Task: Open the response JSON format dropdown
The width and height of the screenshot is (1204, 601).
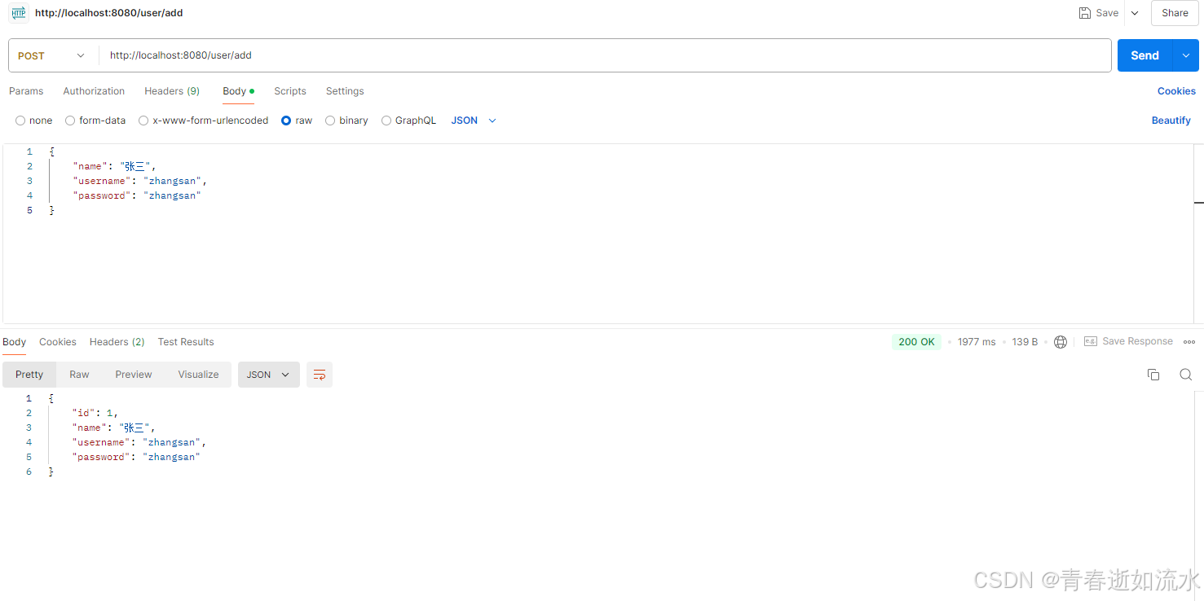Action: pos(269,375)
